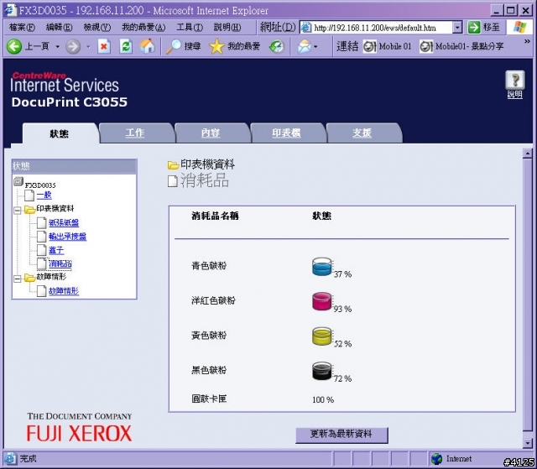
Task: Click the 說明 link under help icon
Action: [514, 95]
